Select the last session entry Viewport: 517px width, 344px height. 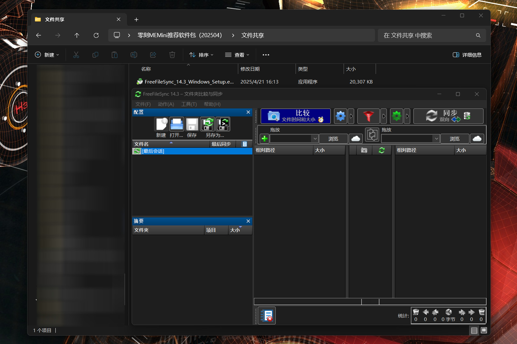tap(192, 151)
